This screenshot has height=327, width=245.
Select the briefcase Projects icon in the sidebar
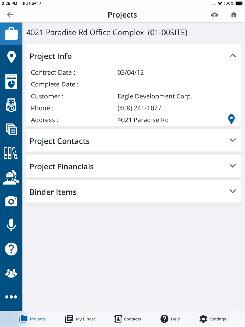(x=11, y=33)
